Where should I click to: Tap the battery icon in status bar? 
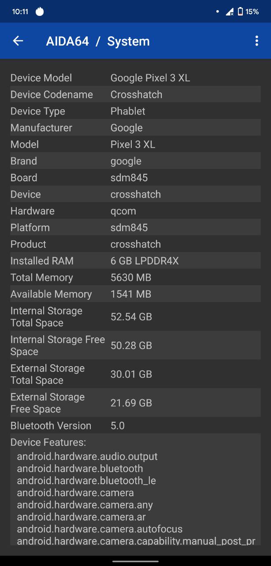[x=240, y=12]
